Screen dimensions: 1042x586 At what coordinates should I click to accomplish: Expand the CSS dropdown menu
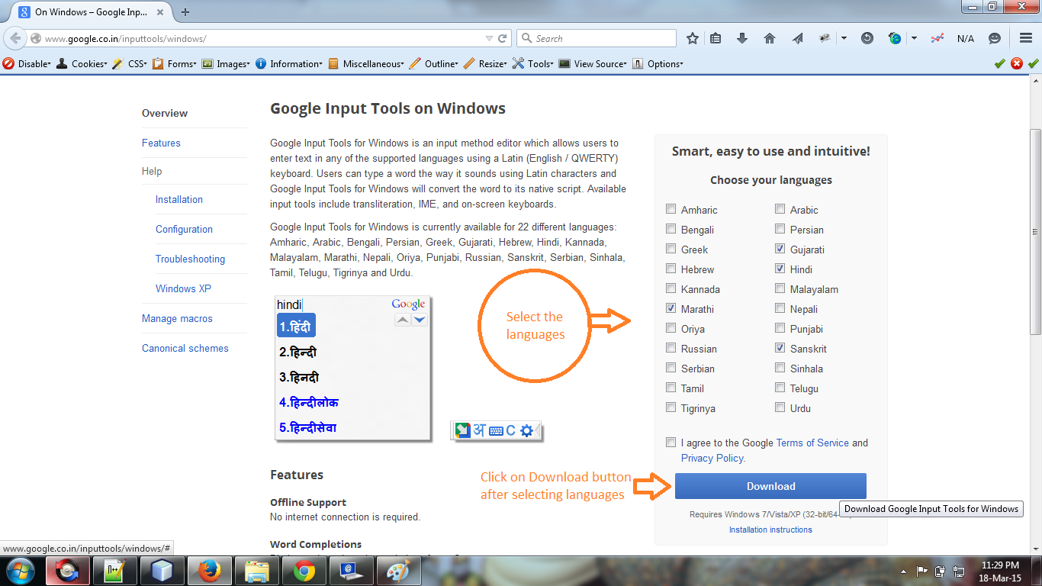coord(130,64)
